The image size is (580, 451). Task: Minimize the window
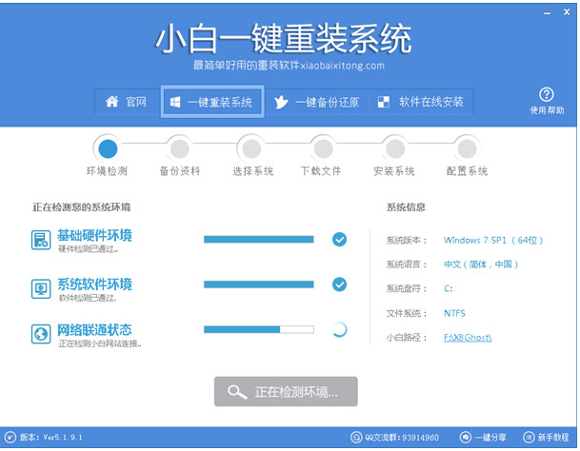point(547,13)
